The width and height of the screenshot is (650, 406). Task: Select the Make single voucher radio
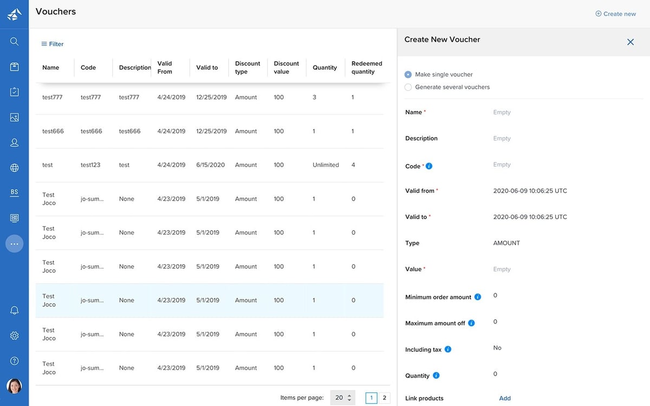(408, 75)
